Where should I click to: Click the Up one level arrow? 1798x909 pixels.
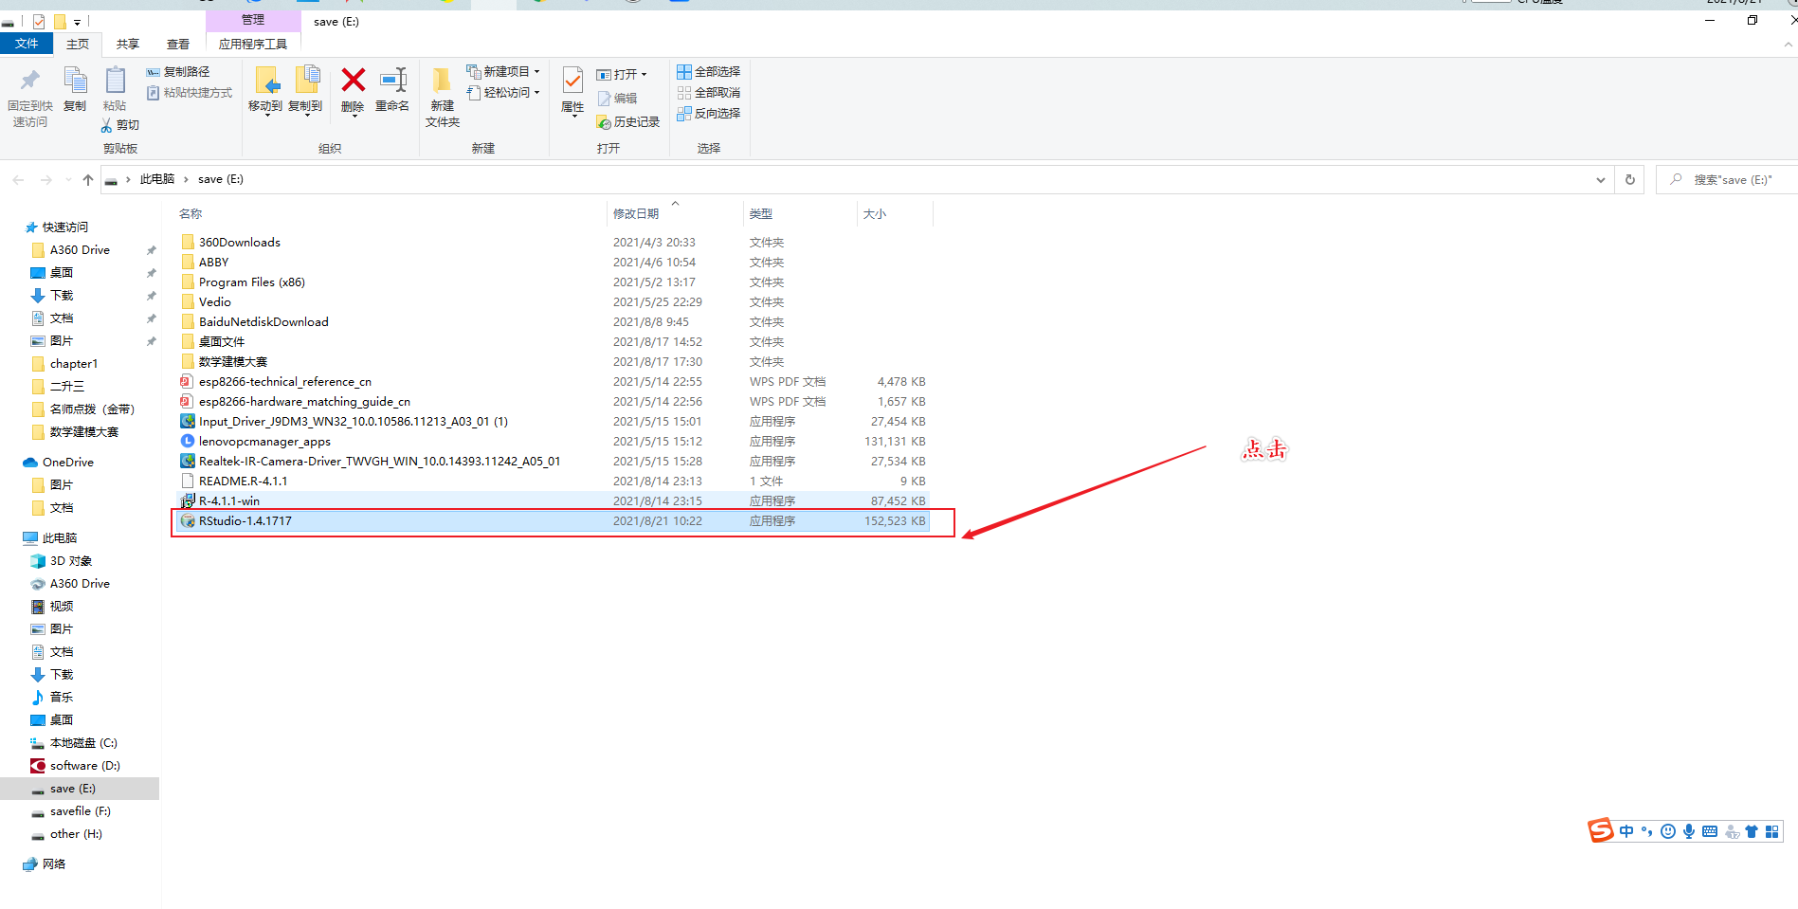(x=88, y=179)
